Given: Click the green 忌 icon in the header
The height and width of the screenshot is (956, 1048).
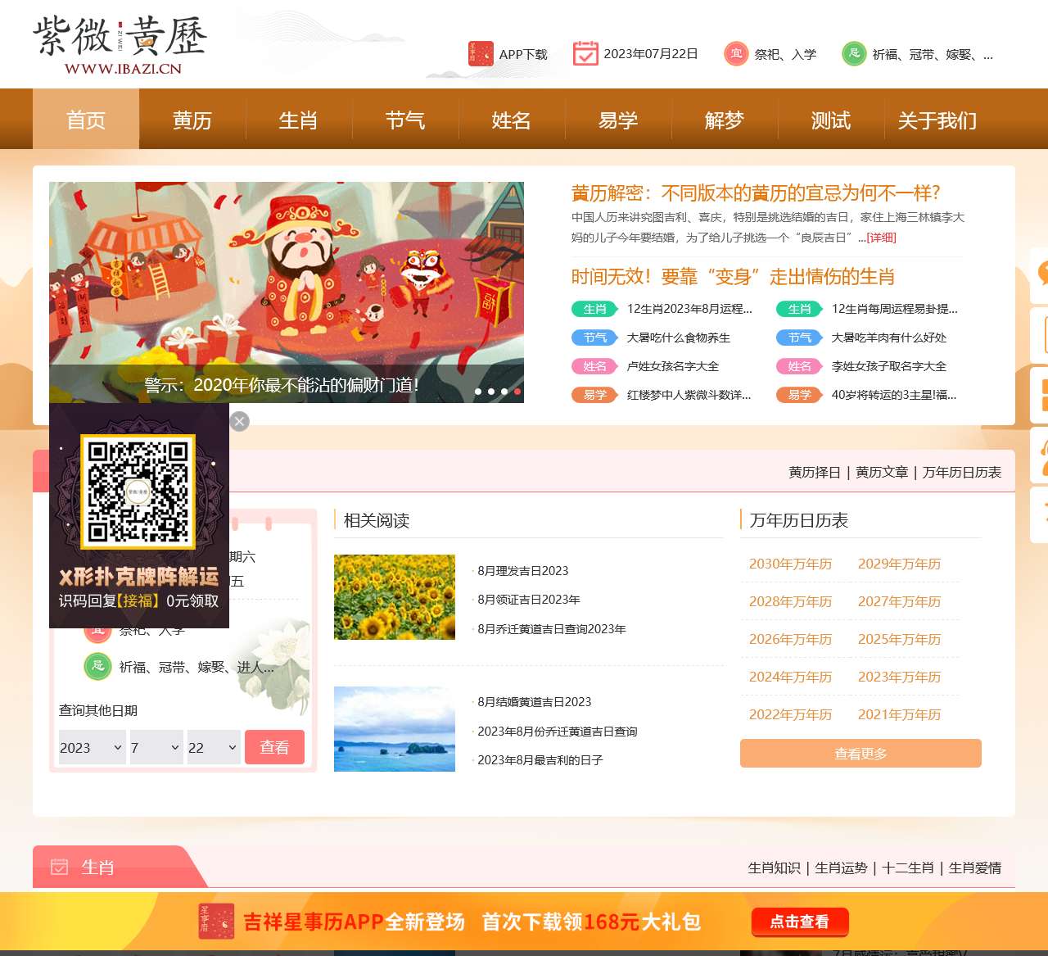Looking at the screenshot, I should [x=854, y=54].
